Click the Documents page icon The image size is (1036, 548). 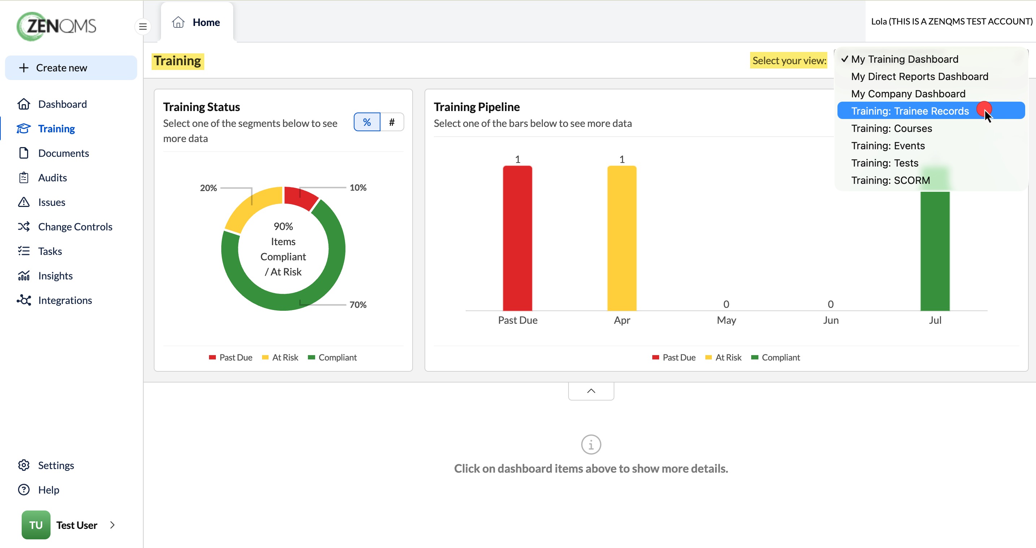[24, 153]
